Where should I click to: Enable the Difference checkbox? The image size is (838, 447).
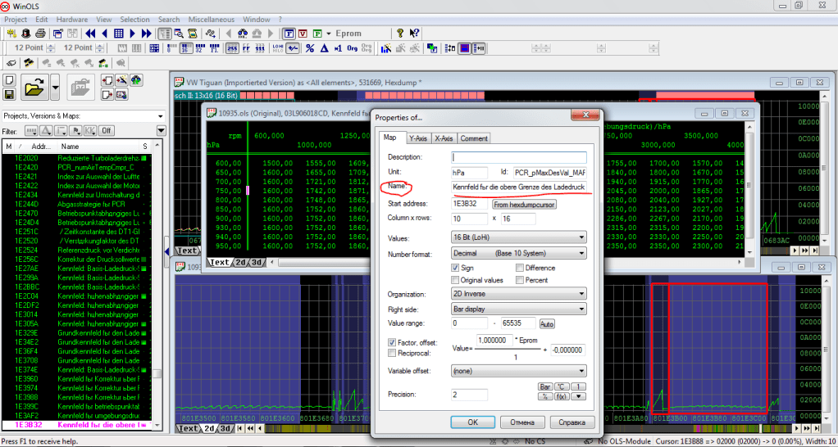(x=518, y=268)
